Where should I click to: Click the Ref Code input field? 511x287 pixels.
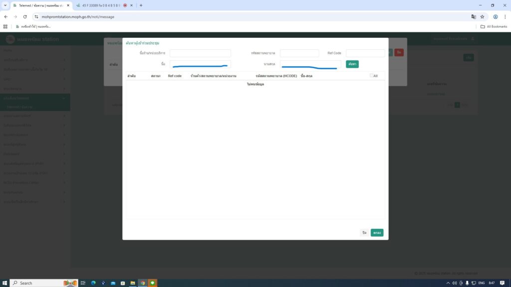tap(365, 53)
